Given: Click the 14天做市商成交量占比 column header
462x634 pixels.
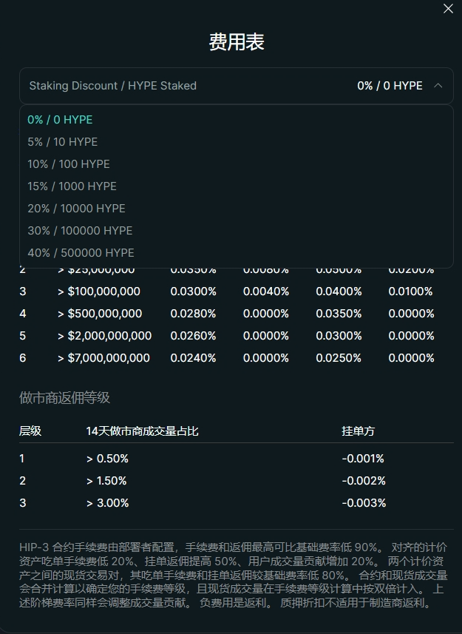Looking at the screenshot, I should tap(142, 431).
